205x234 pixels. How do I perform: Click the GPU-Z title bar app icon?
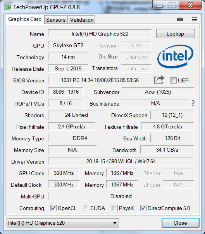[x=8, y=7]
